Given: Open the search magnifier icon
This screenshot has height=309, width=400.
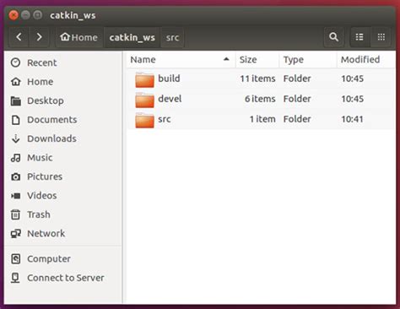Looking at the screenshot, I should click(x=333, y=37).
